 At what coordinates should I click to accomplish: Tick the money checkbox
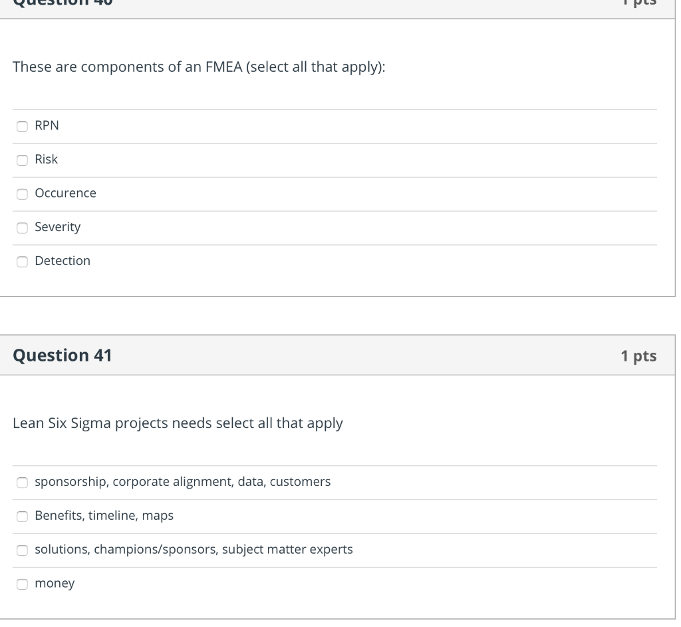click(23, 584)
